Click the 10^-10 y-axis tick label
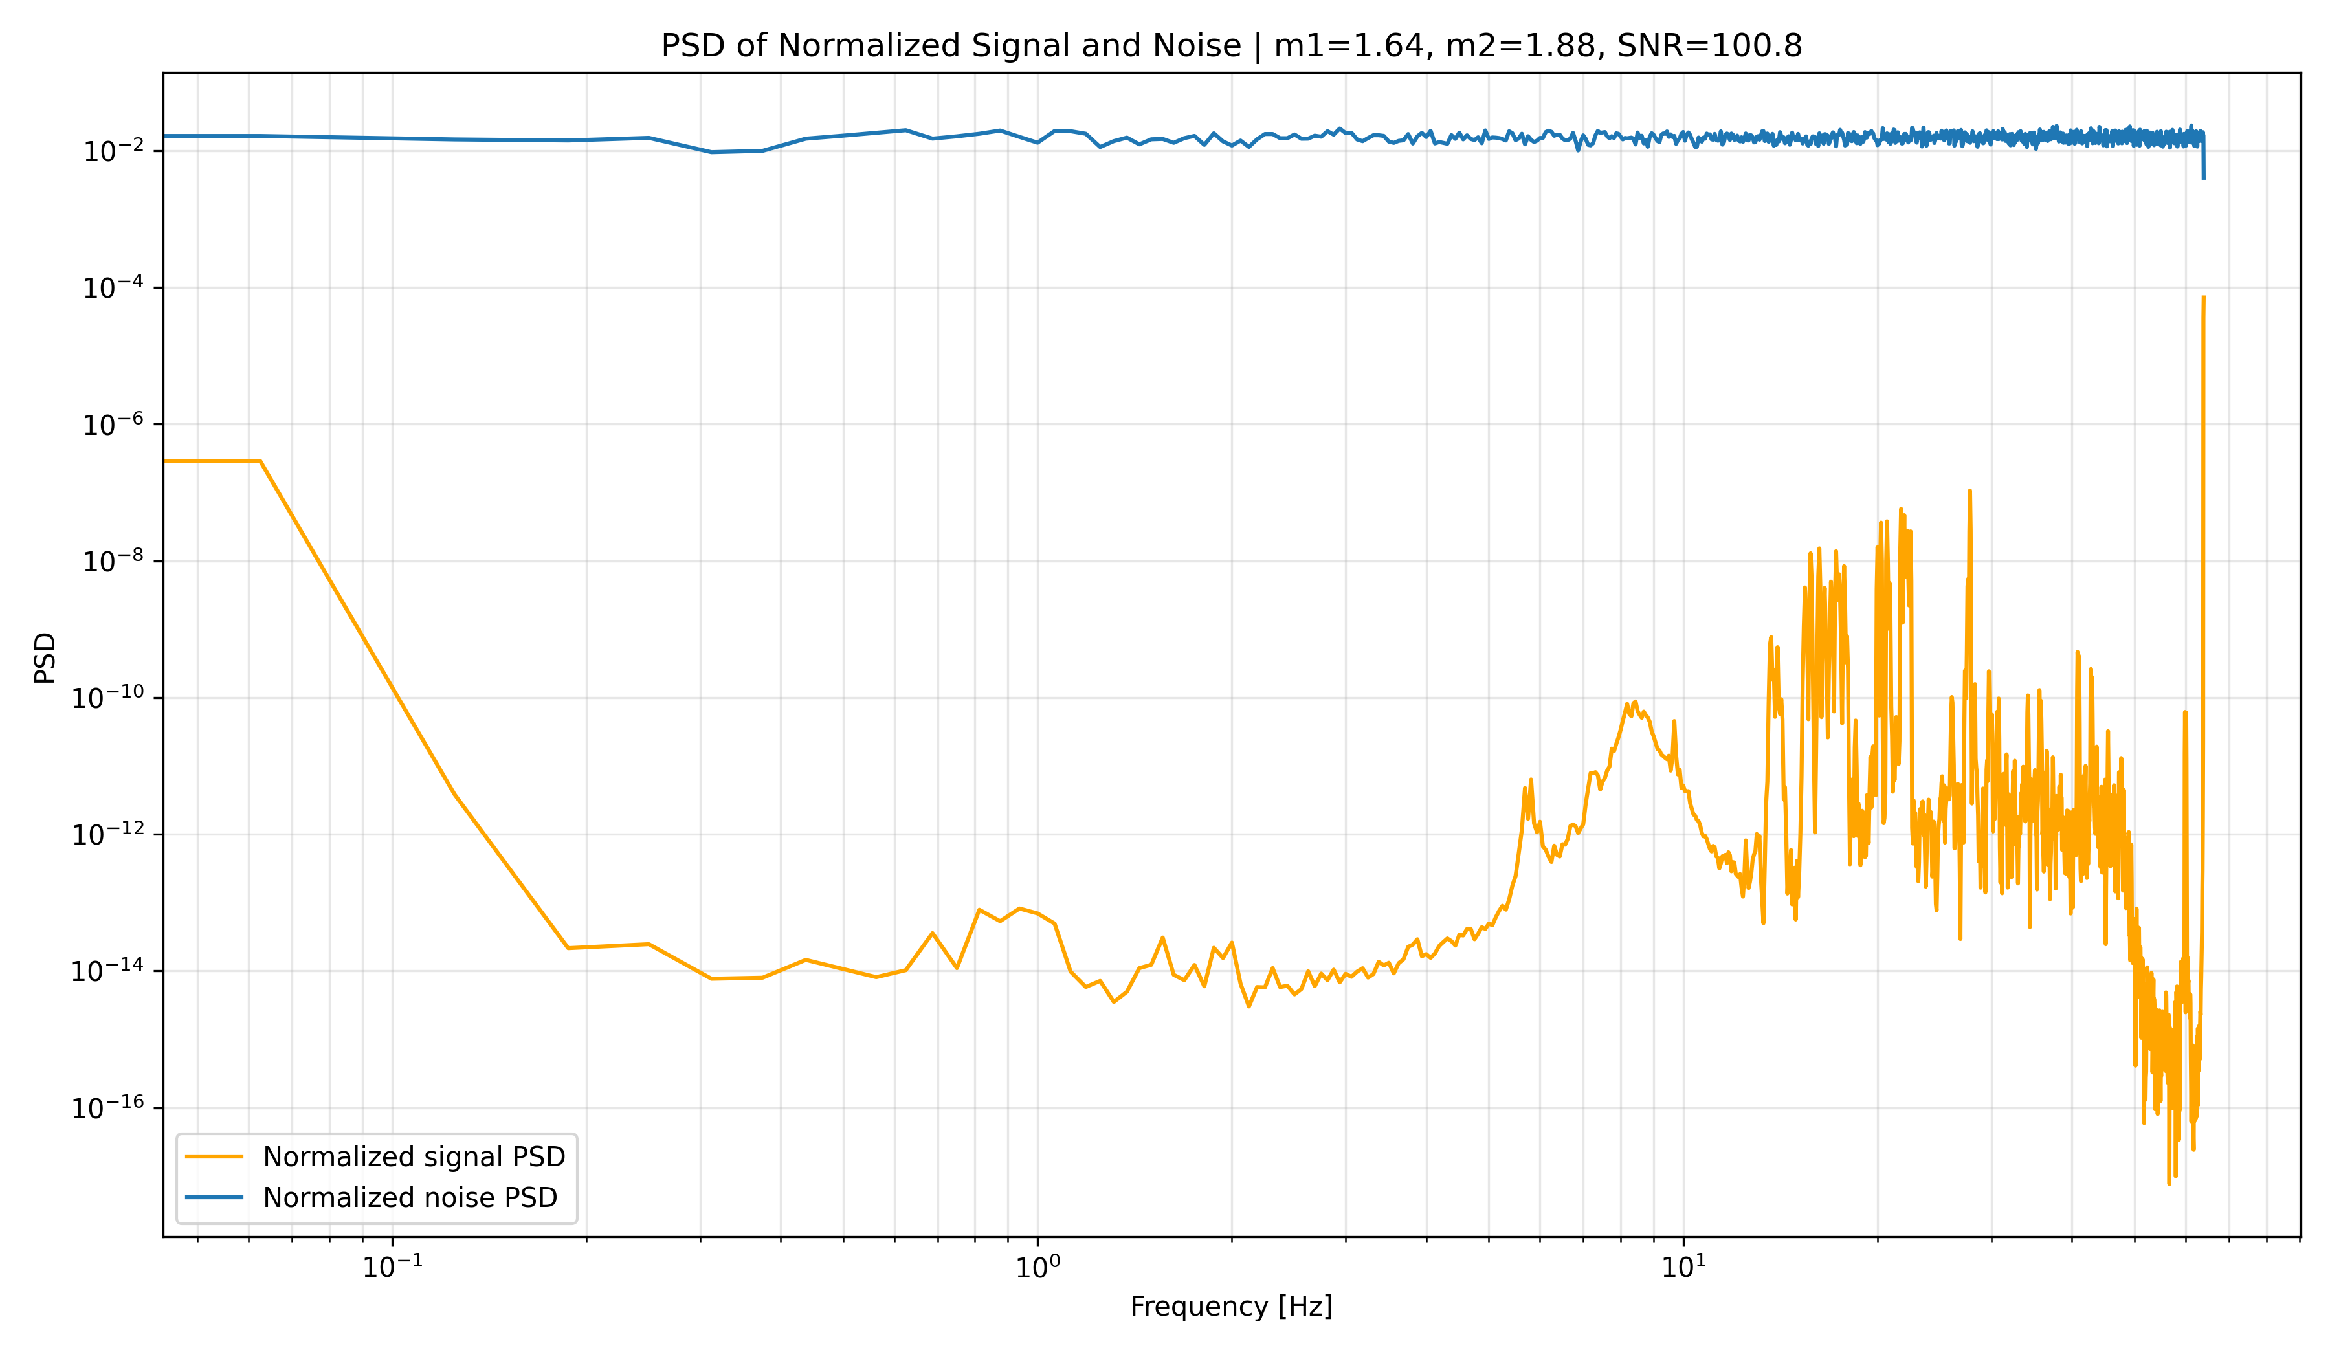Image resolution: width=2330 pixels, height=1359 pixels. [104, 697]
